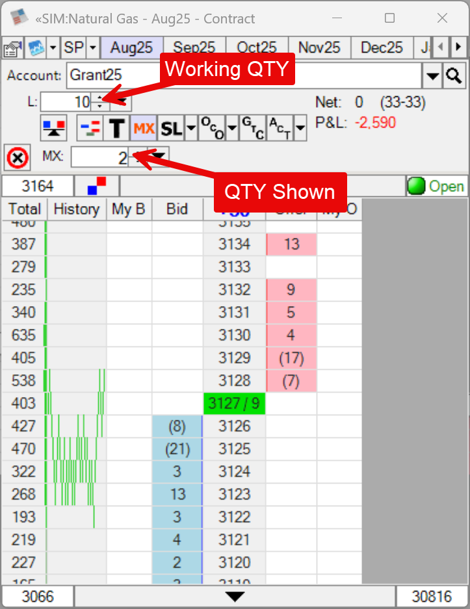Click the red-green dashed lines icon
The image size is (470, 609).
coord(90,128)
